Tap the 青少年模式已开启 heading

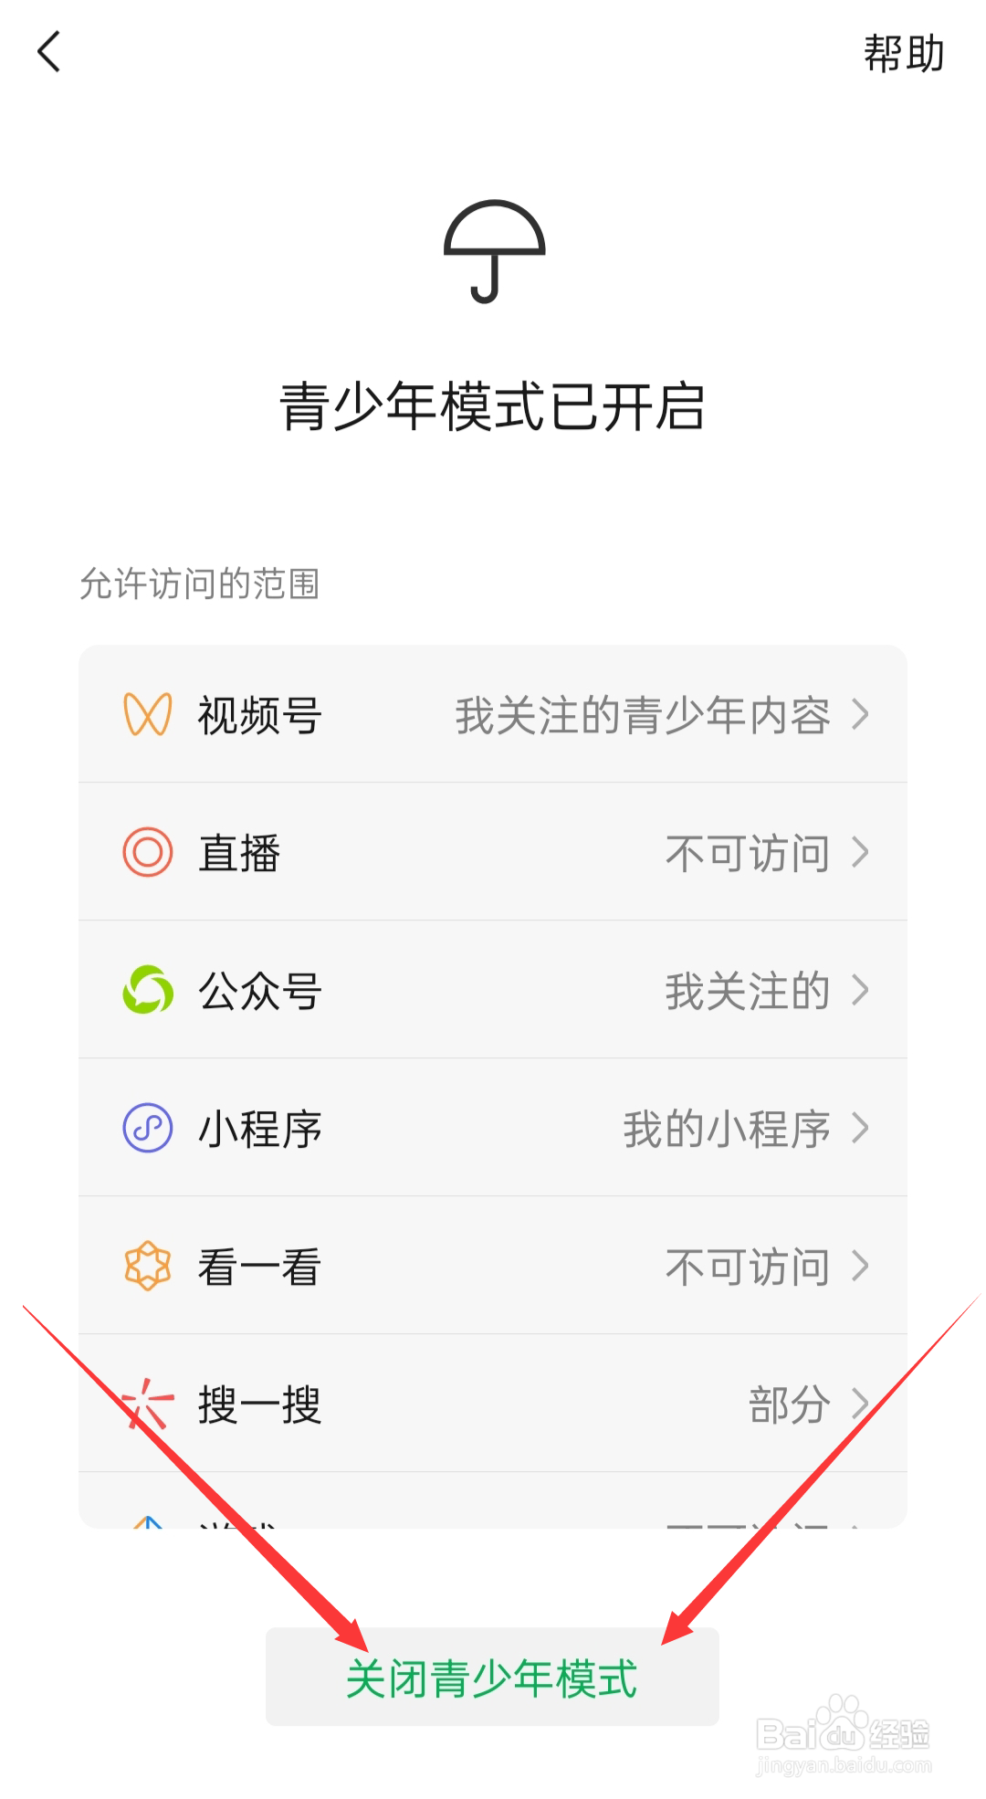point(493,406)
